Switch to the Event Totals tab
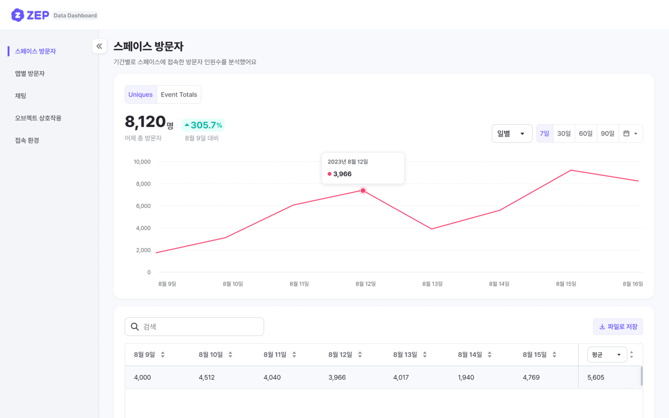The width and height of the screenshot is (669, 418). tap(179, 95)
